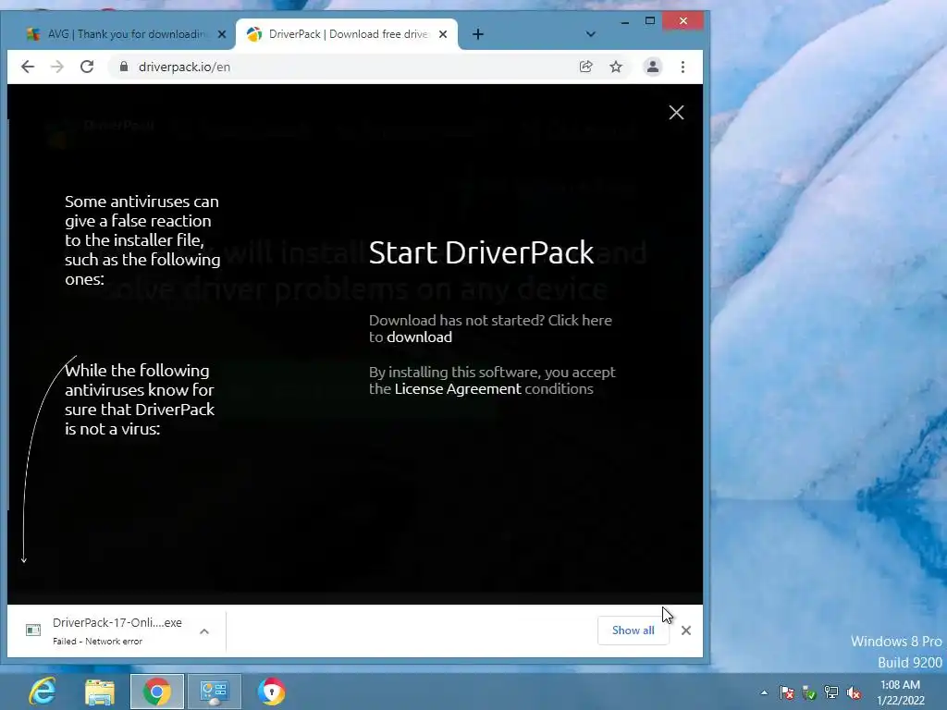Launch Internet Explorer from taskbar
This screenshot has height=710, width=947.
click(43, 692)
